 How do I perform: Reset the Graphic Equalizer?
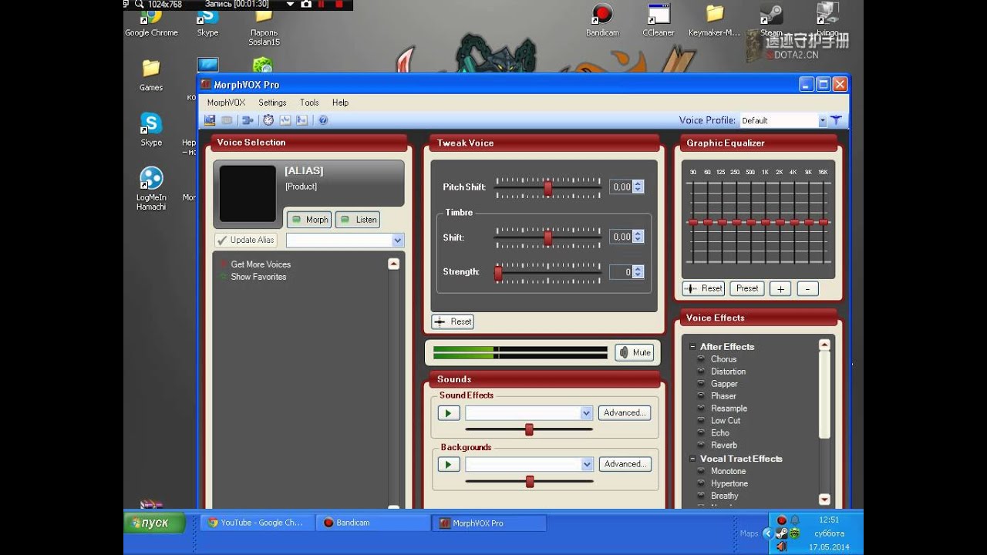[703, 288]
